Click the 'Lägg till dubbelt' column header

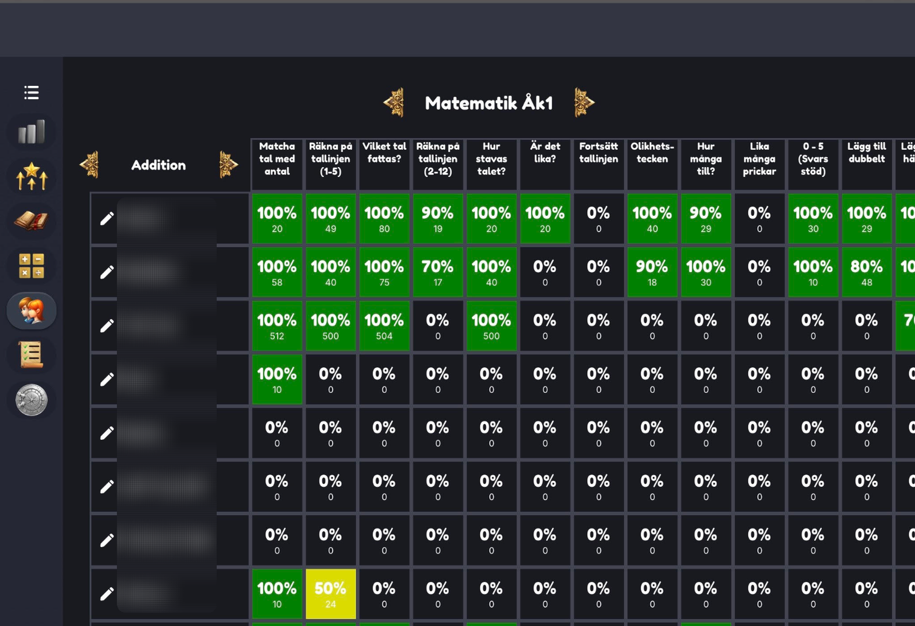[866, 153]
